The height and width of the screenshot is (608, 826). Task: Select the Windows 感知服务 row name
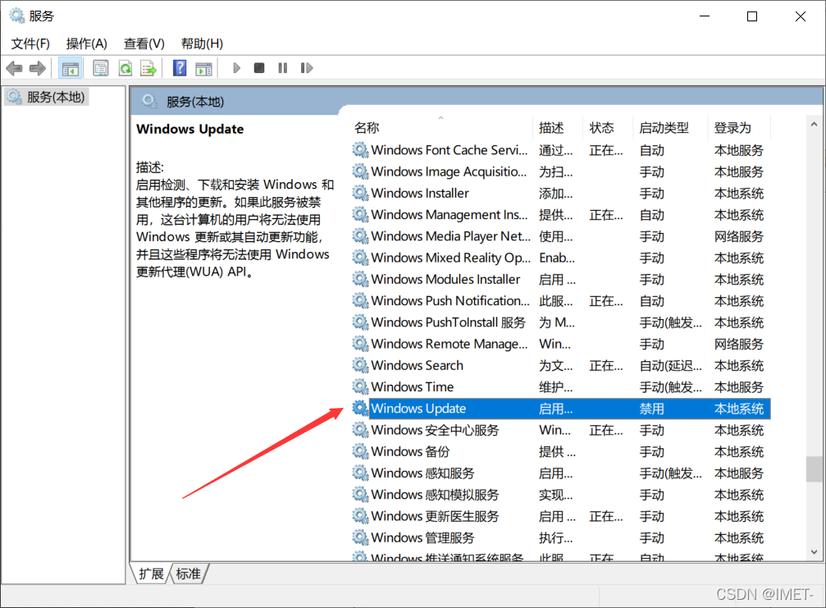tap(423, 473)
